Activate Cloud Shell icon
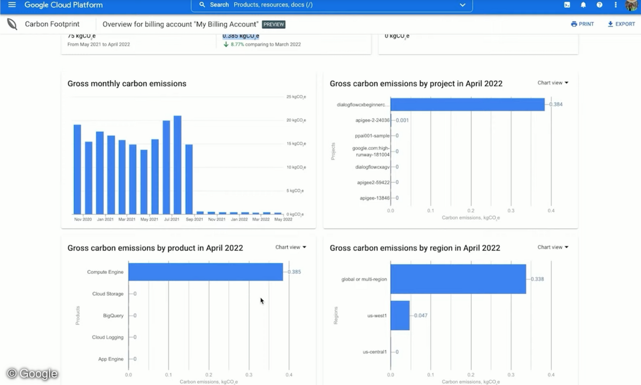 [567, 5]
